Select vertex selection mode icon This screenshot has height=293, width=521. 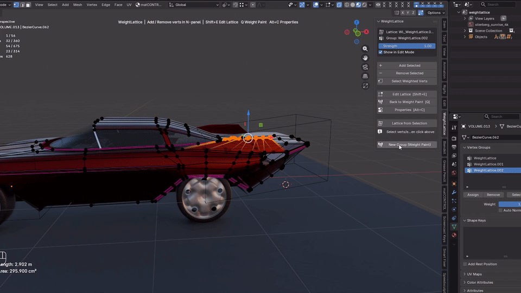16,5
